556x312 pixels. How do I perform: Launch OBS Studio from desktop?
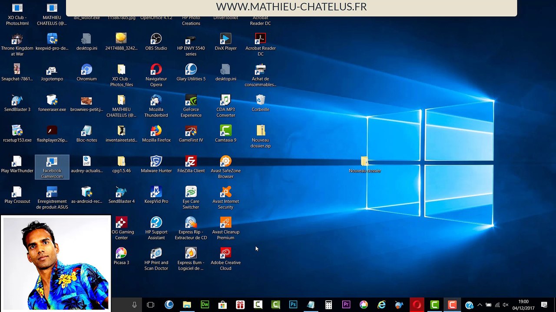click(x=156, y=42)
